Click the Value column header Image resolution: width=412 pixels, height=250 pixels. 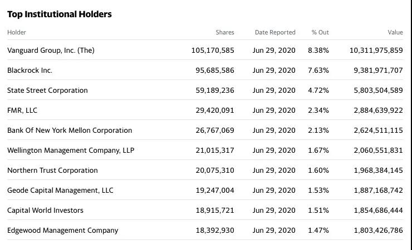(x=395, y=32)
